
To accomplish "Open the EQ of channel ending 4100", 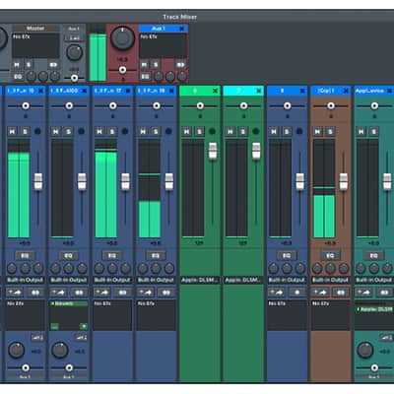I will click(68, 255).
